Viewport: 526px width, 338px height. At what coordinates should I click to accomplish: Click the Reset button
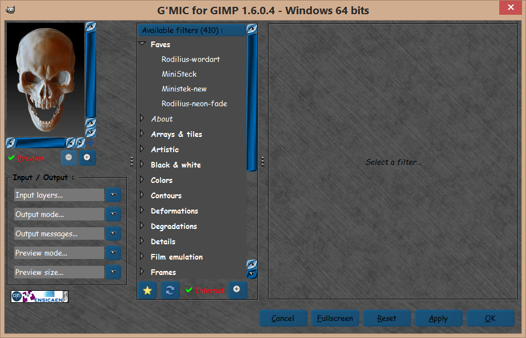387,318
